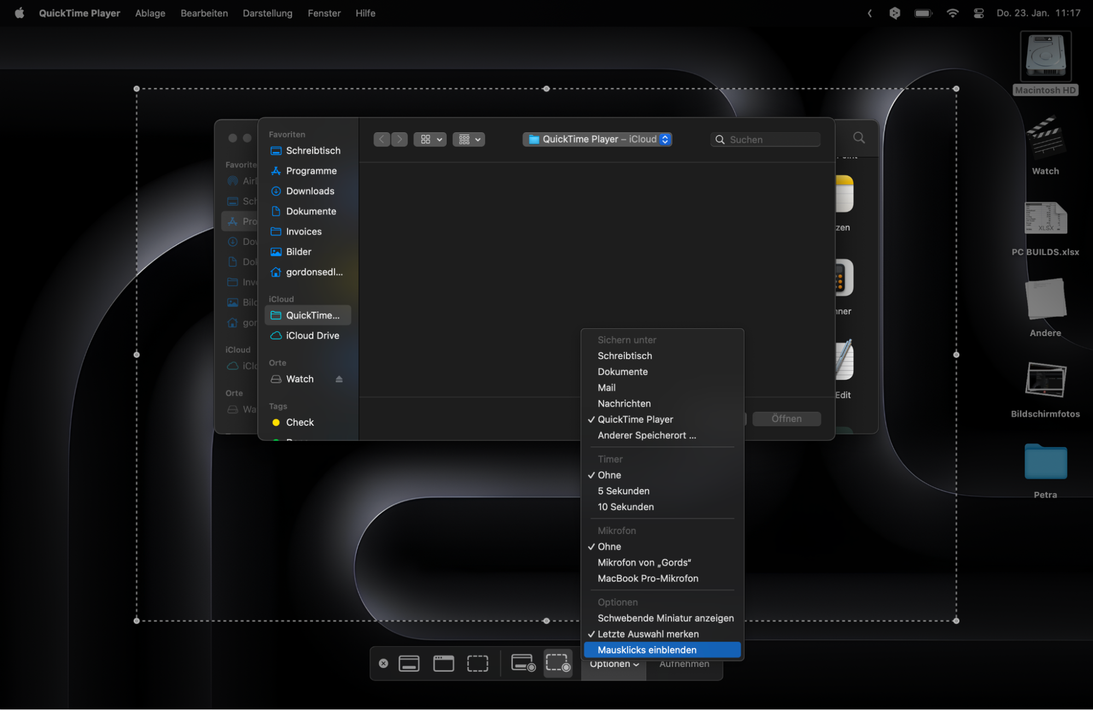Choose Mikrofon von „Gords“
1093x710 pixels.
tap(662, 562)
